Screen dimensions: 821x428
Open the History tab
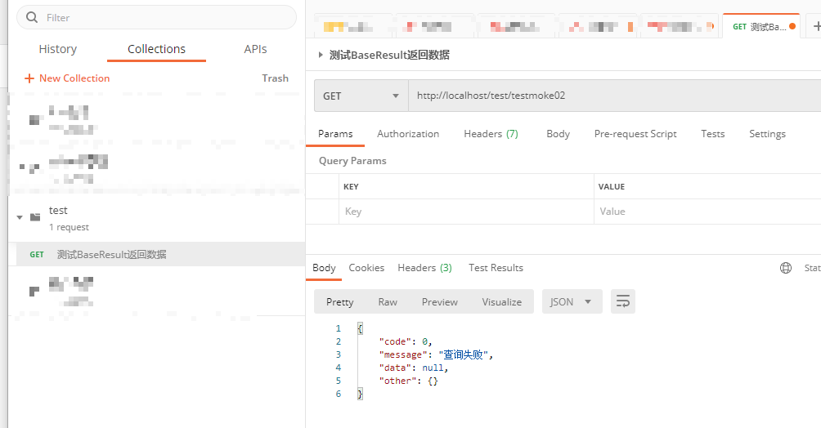pyautogui.click(x=57, y=49)
